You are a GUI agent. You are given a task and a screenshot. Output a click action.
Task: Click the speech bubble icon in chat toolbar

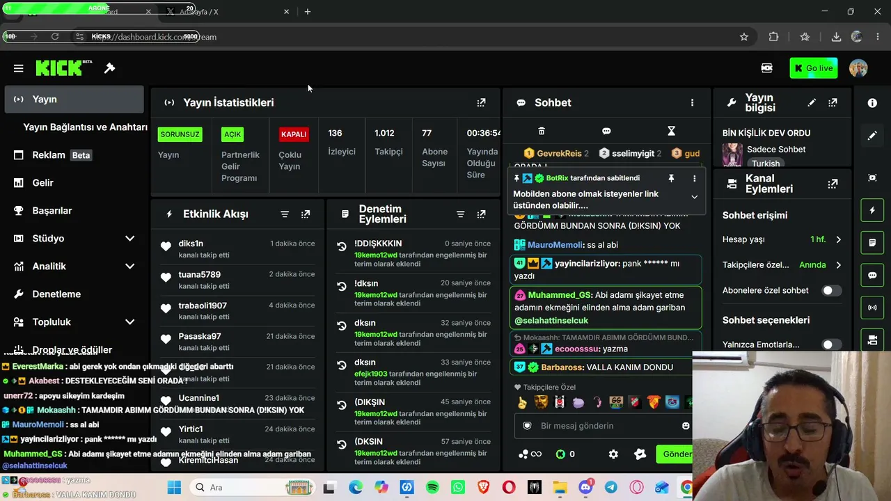(x=606, y=131)
